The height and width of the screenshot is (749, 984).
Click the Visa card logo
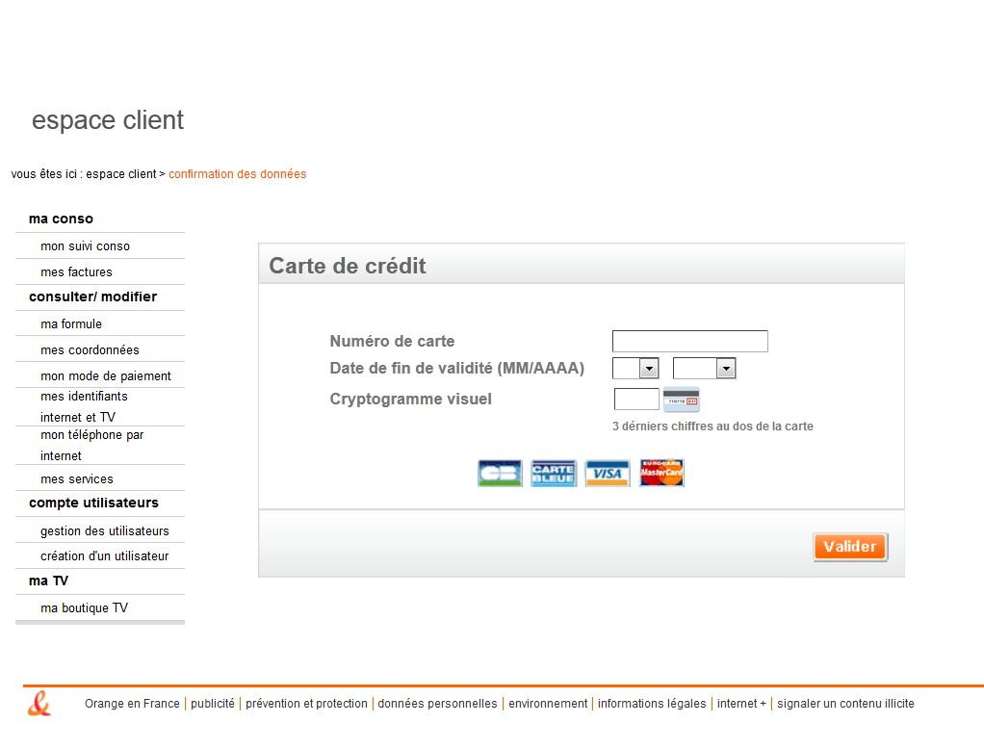click(x=607, y=473)
